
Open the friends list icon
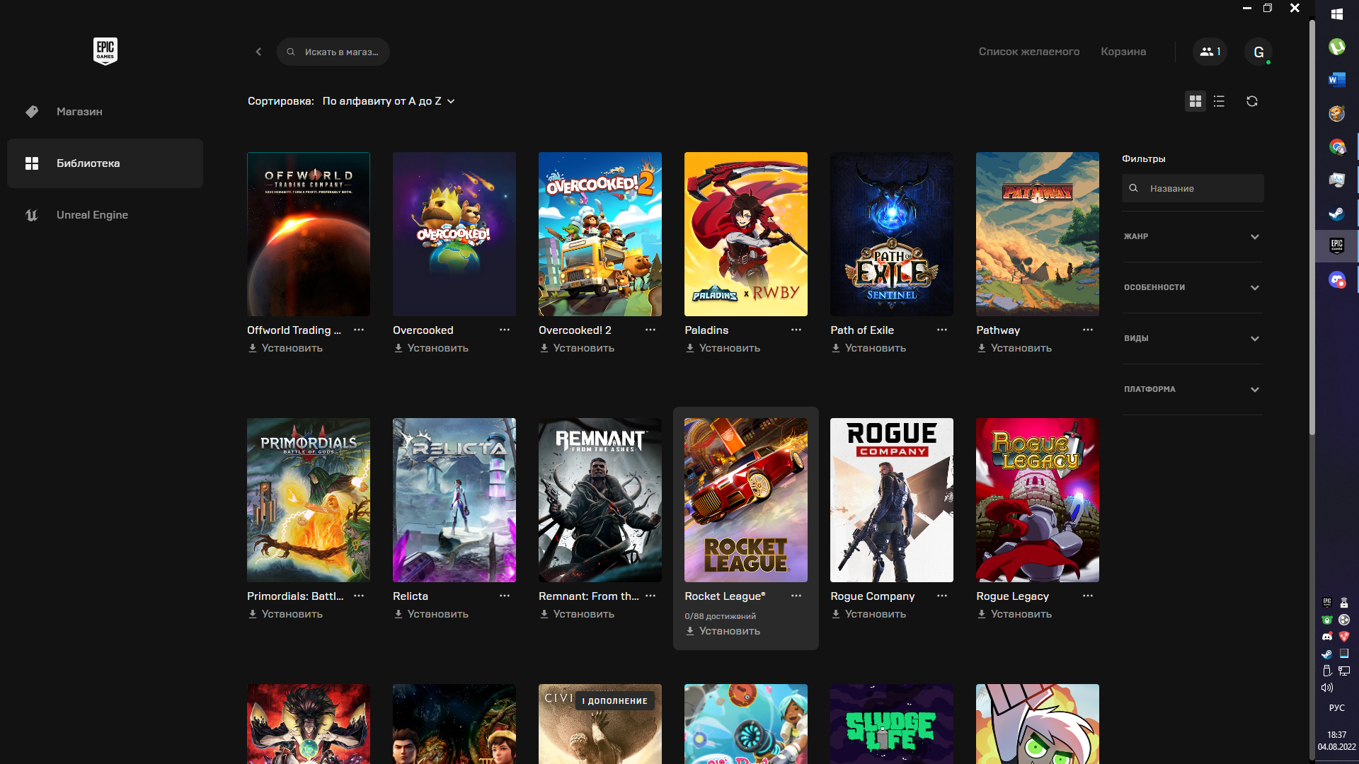(x=1210, y=52)
